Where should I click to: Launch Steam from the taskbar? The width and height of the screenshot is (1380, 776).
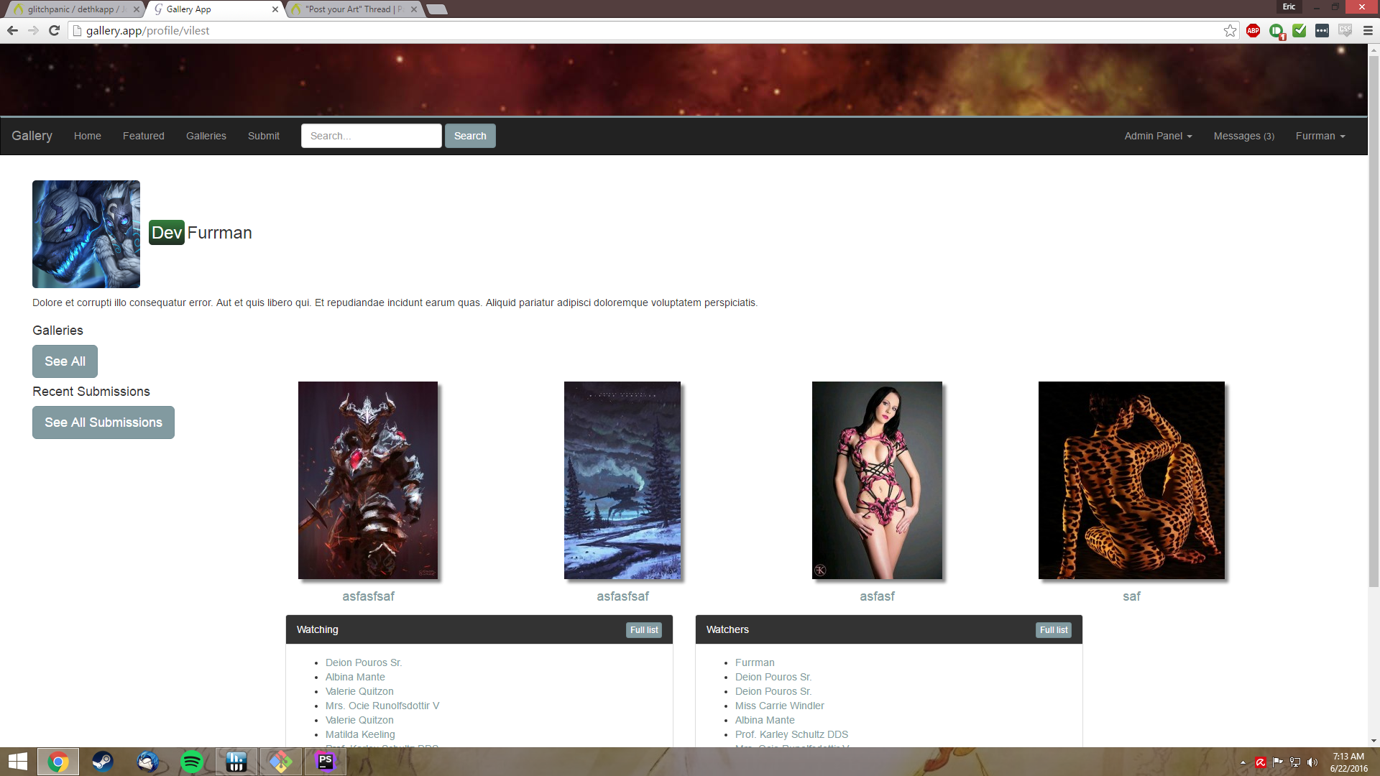tap(103, 762)
